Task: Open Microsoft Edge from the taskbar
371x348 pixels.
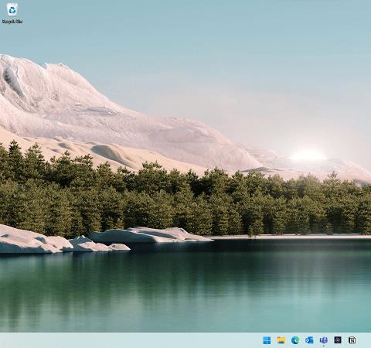Action: (295, 340)
